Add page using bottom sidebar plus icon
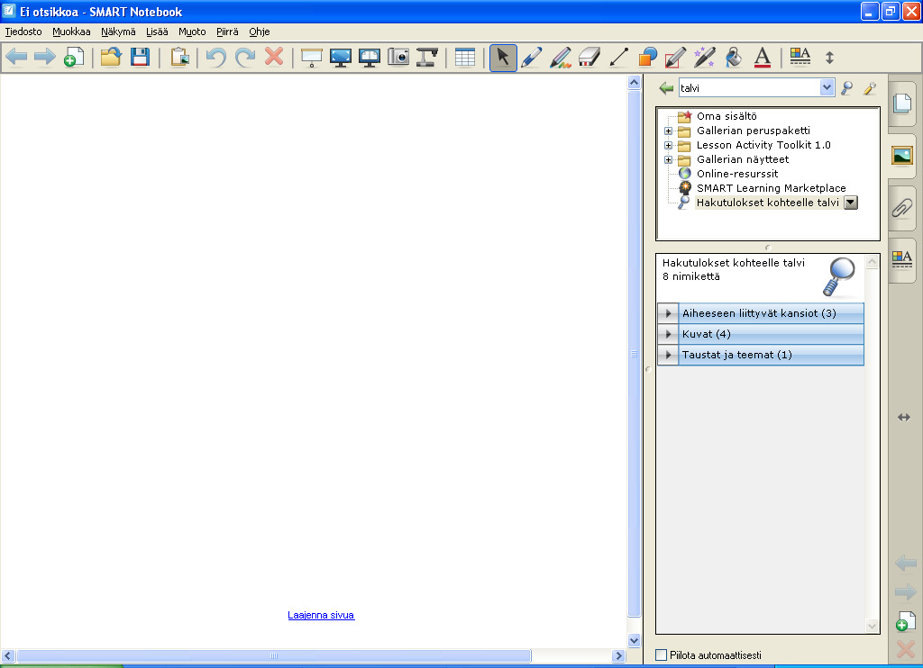The image size is (923, 668). pyautogui.click(x=905, y=621)
